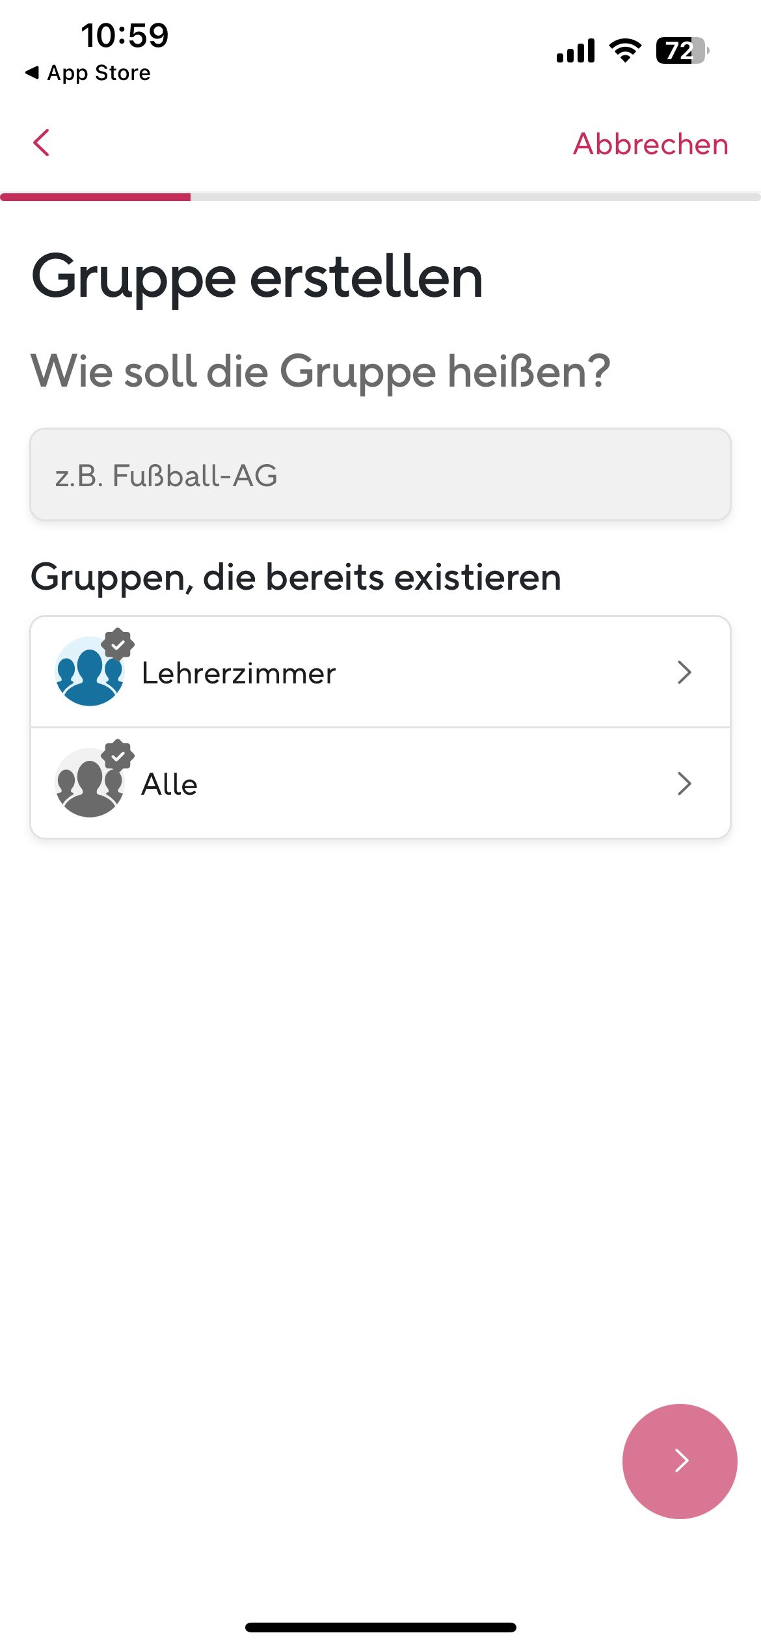Click the pink progress bar segment
The image size is (761, 1648).
(96, 197)
